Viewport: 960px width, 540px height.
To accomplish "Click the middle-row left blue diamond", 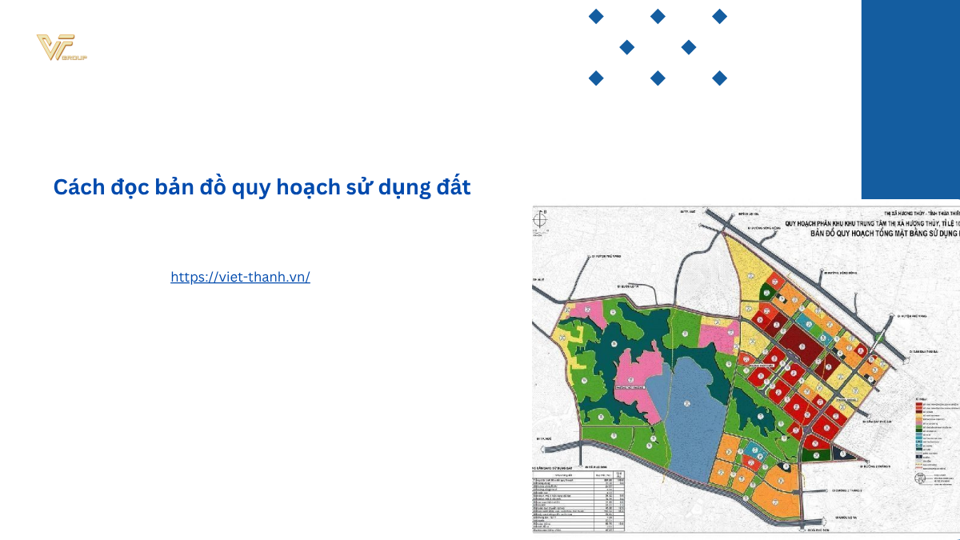I will [627, 47].
